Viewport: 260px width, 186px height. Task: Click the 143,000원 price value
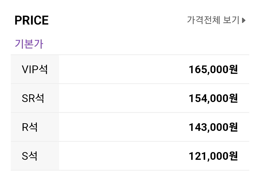(x=213, y=127)
